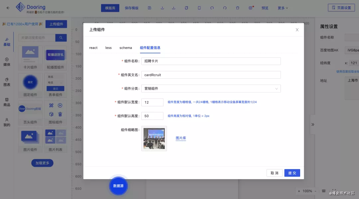Select the trash/delete icon on the toolbar
The height and width of the screenshot is (199, 359).
click(238, 8)
